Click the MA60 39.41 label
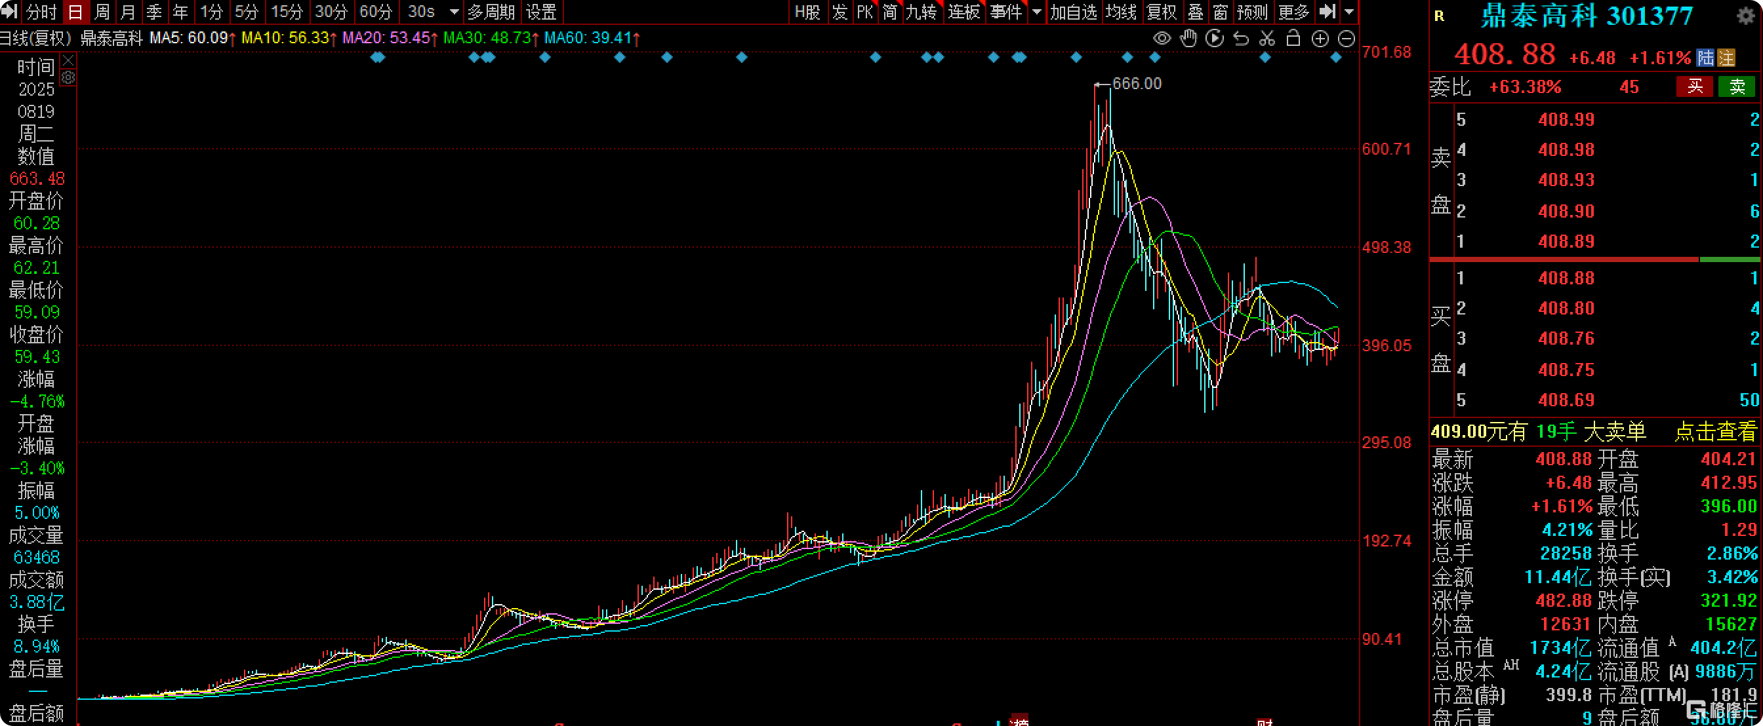The image size is (1763, 726). pyautogui.click(x=592, y=37)
